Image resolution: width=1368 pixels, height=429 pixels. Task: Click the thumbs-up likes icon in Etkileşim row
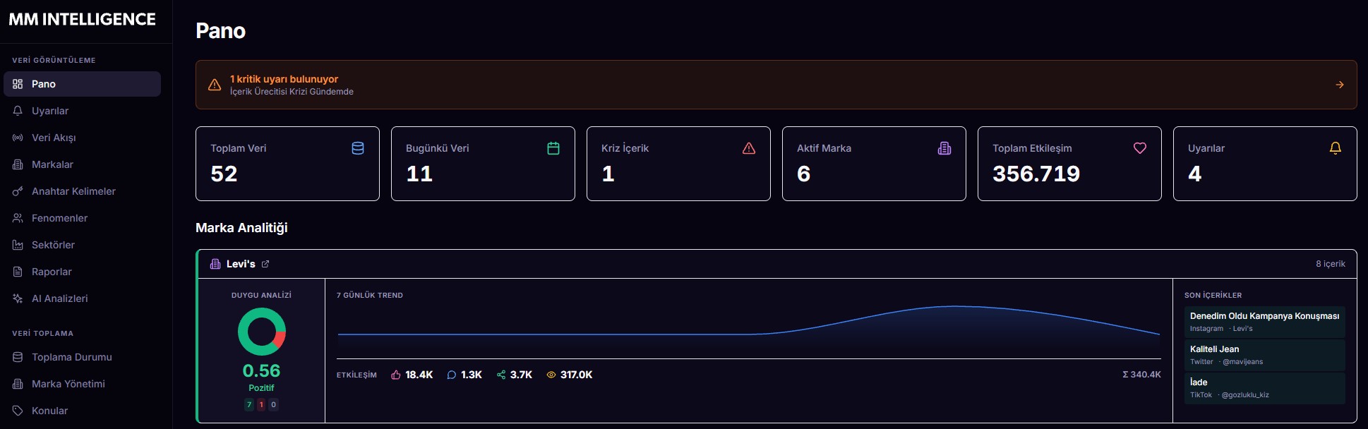(396, 375)
